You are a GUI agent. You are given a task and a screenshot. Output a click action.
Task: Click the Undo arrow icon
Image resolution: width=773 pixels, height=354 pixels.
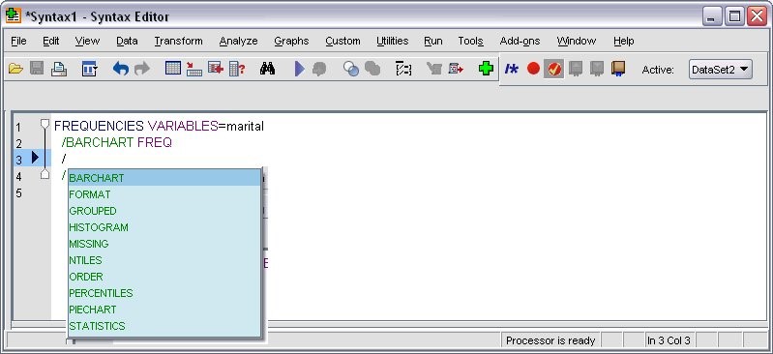click(x=120, y=69)
